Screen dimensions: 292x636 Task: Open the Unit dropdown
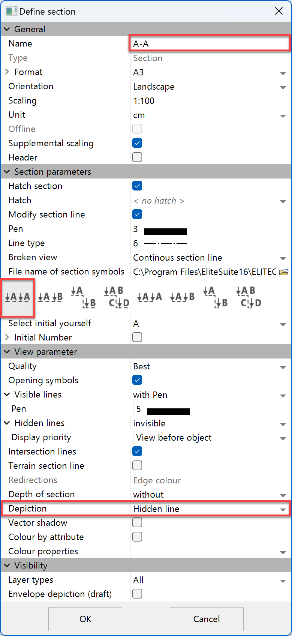tap(283, 116)
